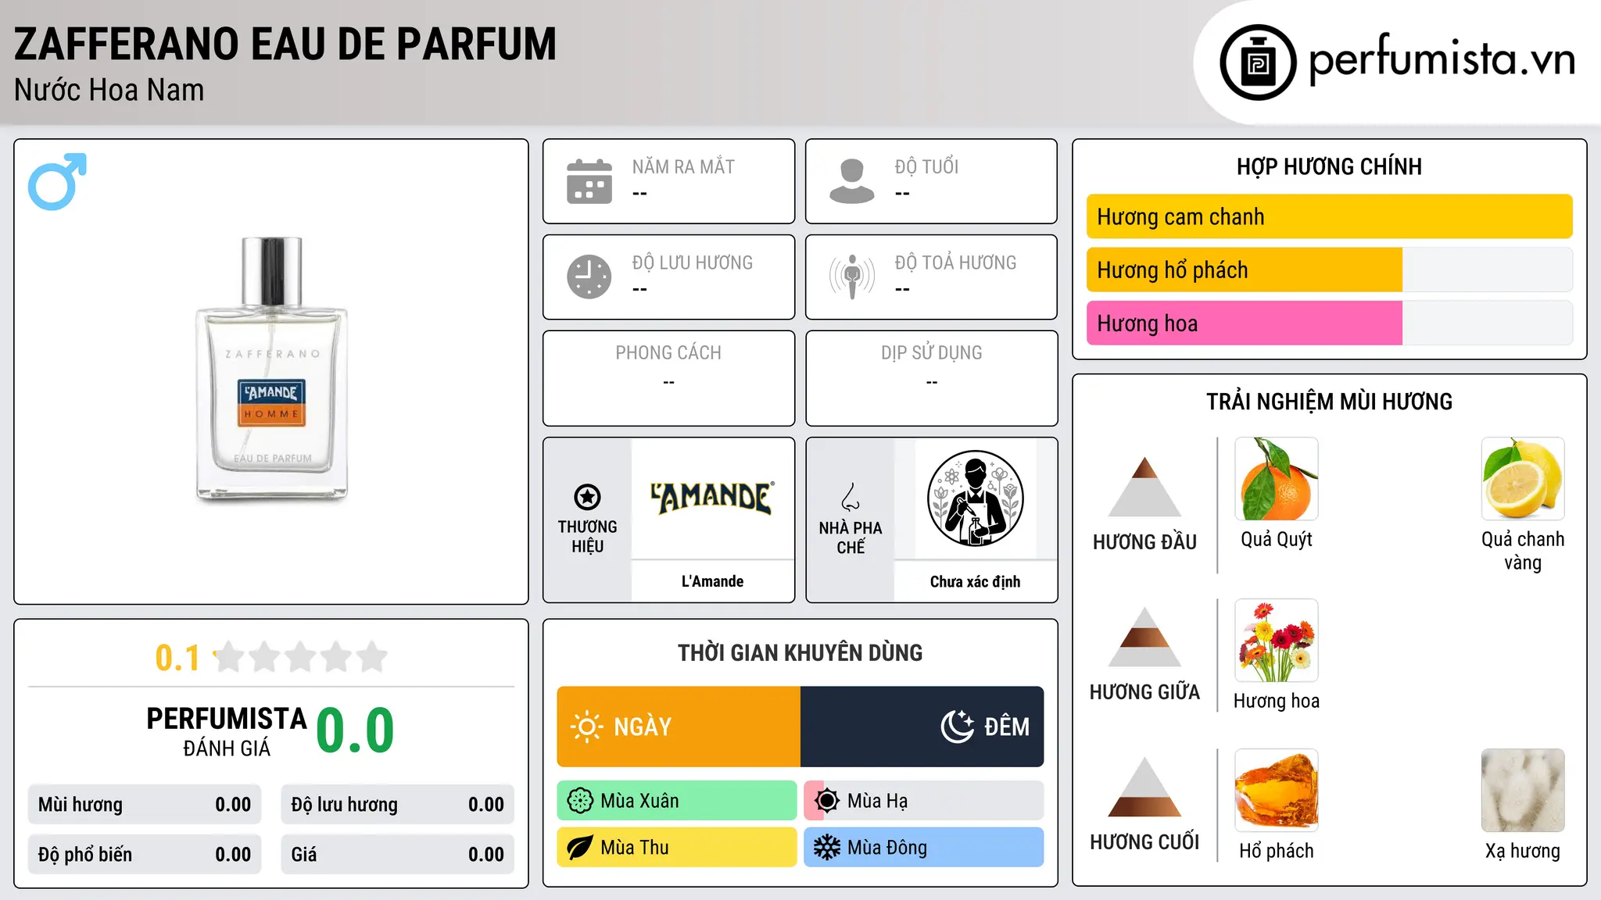Click the sun icon in the Ngày bar
Image resolution: width=1601 pixels, height=900 pixels.
(x=586, y=727)
